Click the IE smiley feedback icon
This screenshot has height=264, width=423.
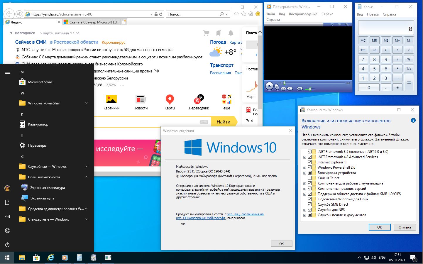point(258,14)
